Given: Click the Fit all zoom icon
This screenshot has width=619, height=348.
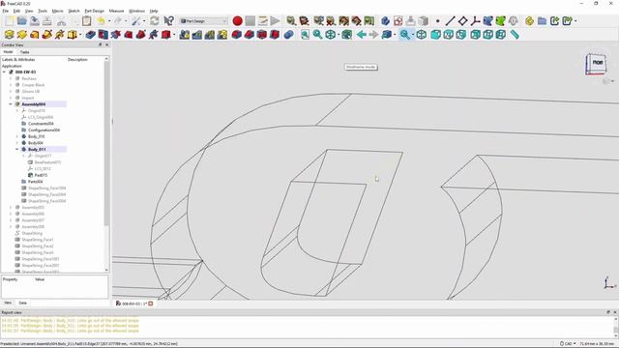Looking at the screenshot, I should coord(306,35).
